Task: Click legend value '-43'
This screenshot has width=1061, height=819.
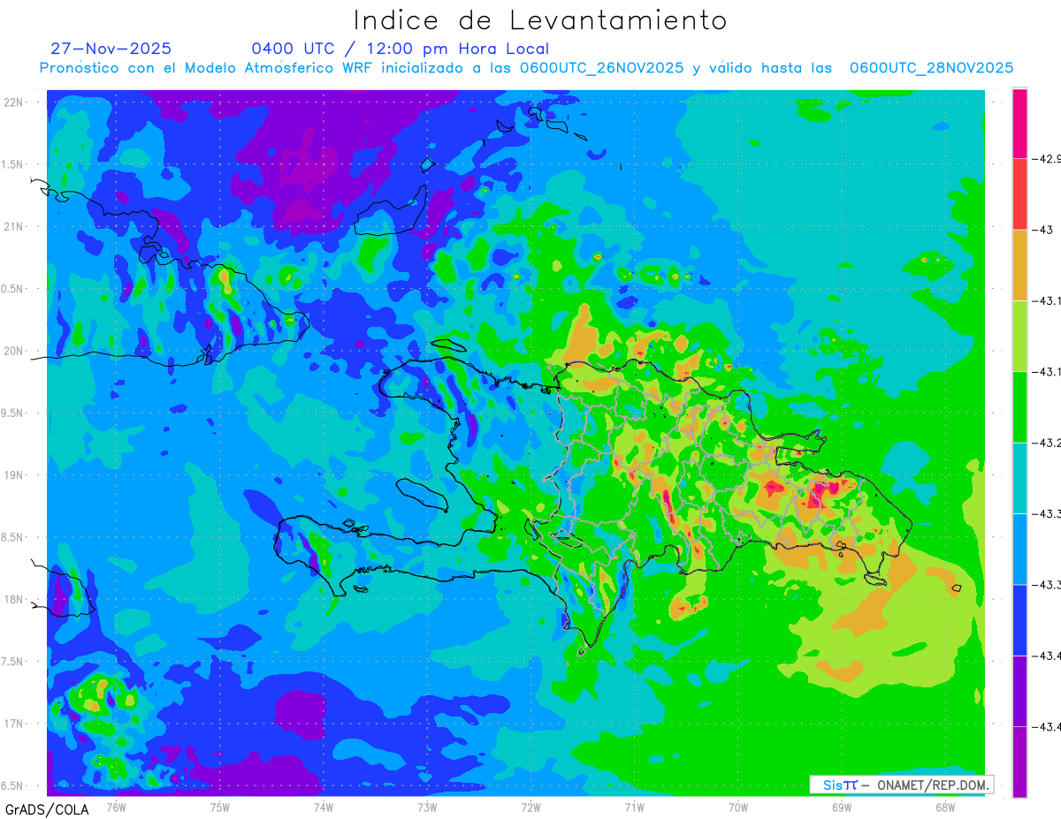Action: pos(1042,230)
